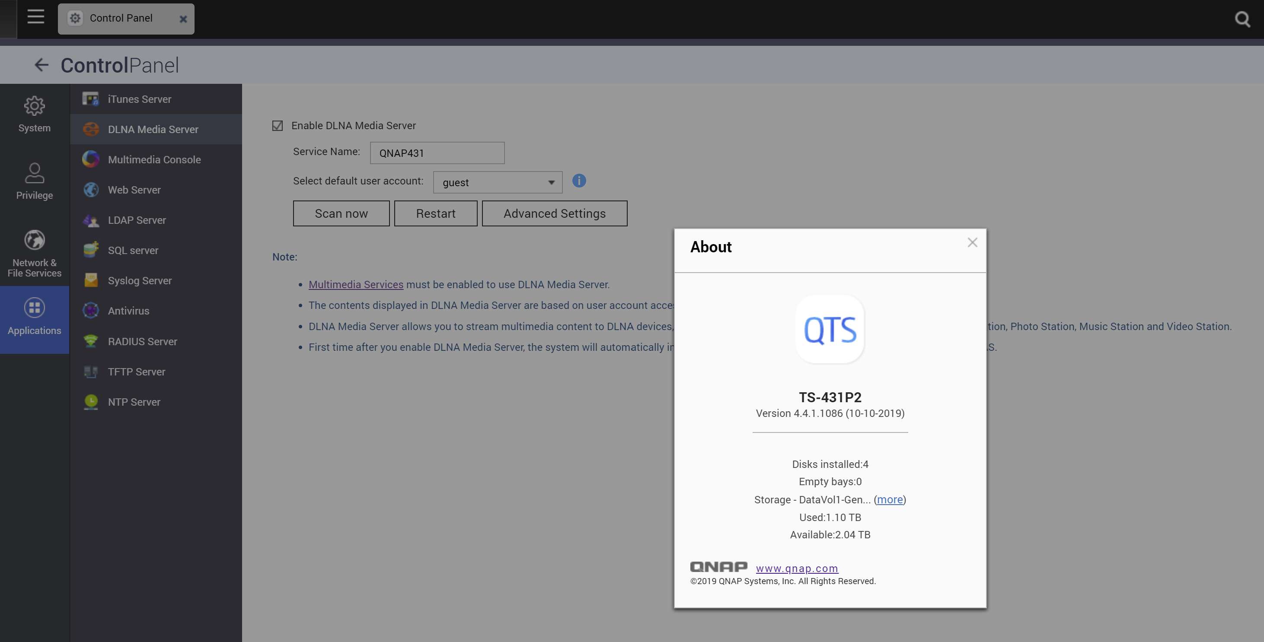Click 'Disks installed:4' text
Image resolution: width=1264 pixels, height=642 pixels.
830,464
